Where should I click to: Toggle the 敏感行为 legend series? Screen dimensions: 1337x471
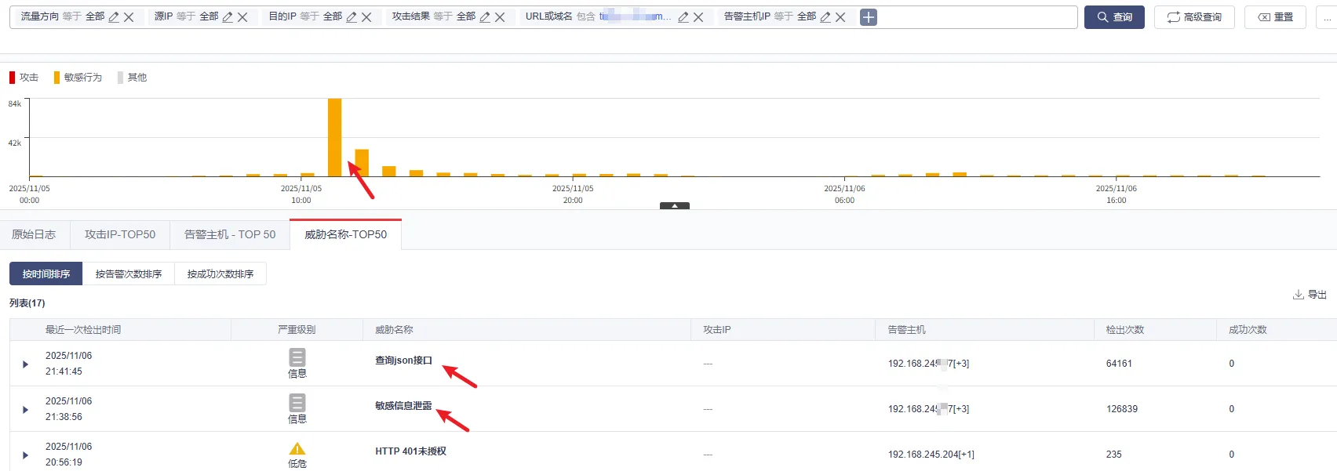pyautogui.click(x=78, y=78)
